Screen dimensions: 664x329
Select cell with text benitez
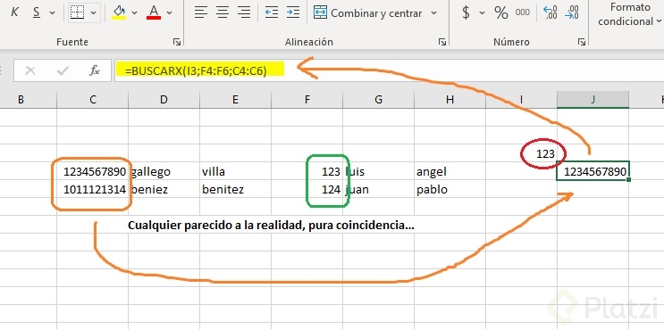[x=235, y=189]
